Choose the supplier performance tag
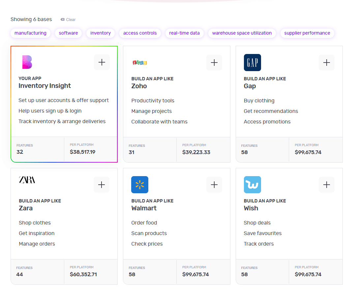This screenshot has width=355, height=292. click(307, 33)
